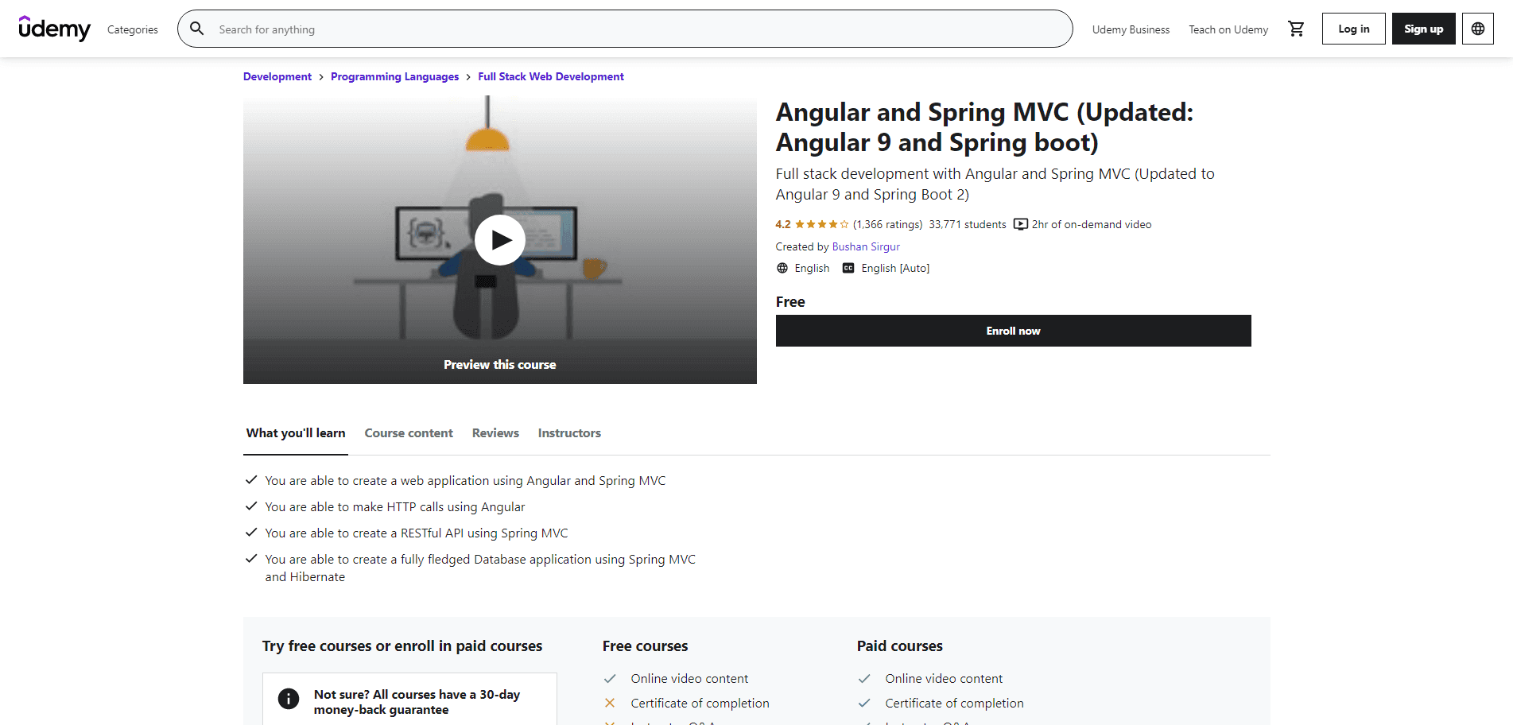Screen dimensions: 1513x725
Task: Open the Reviews tab
Action: (495, 433)
